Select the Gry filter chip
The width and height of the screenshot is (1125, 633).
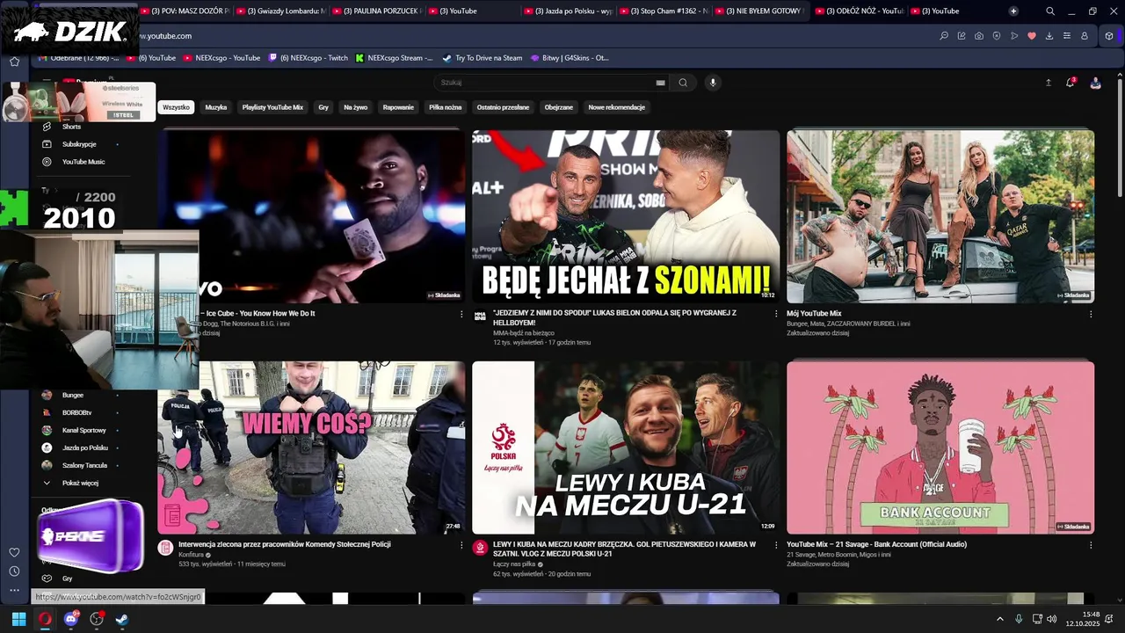pos(323,107)
